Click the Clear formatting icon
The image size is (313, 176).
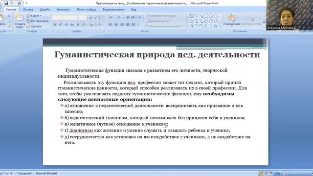102,18
